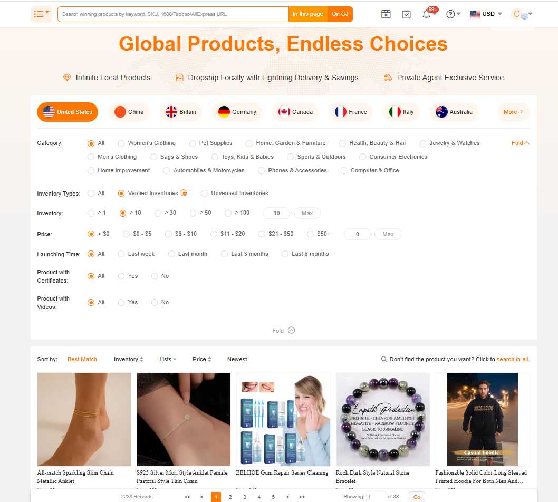Collapse categories with Fold chevron
The image size is (558, 502).
click(x=520, y=143)
